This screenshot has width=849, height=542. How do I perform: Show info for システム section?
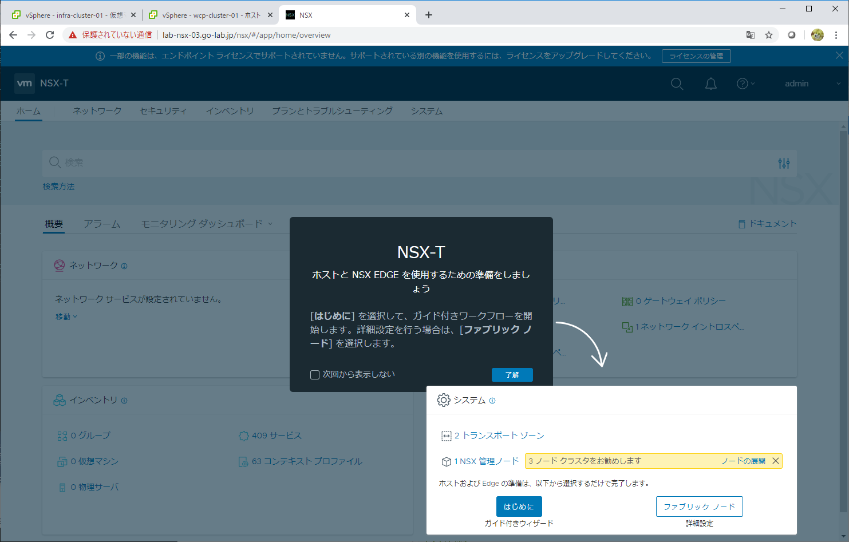pos(492,401)
